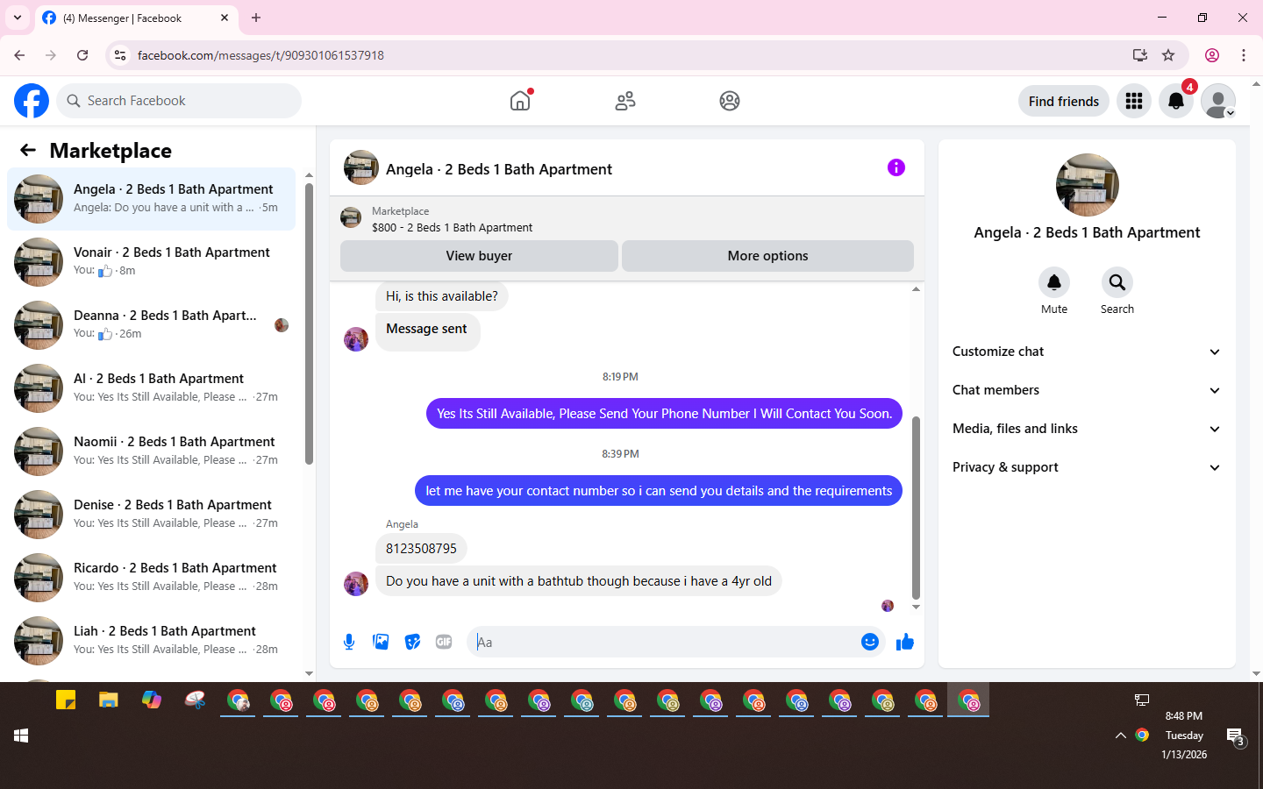Open the emoji picker
Viewport: 1263px width, 789px height.
click(870, 642)
